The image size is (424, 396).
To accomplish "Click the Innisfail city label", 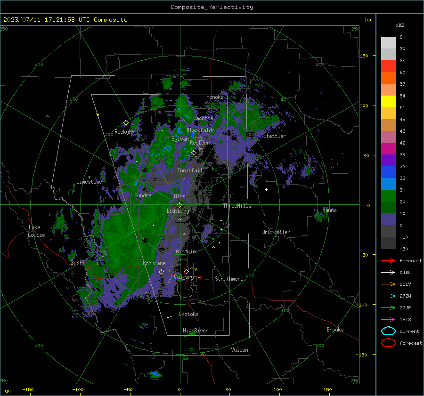I will (190, 170).
